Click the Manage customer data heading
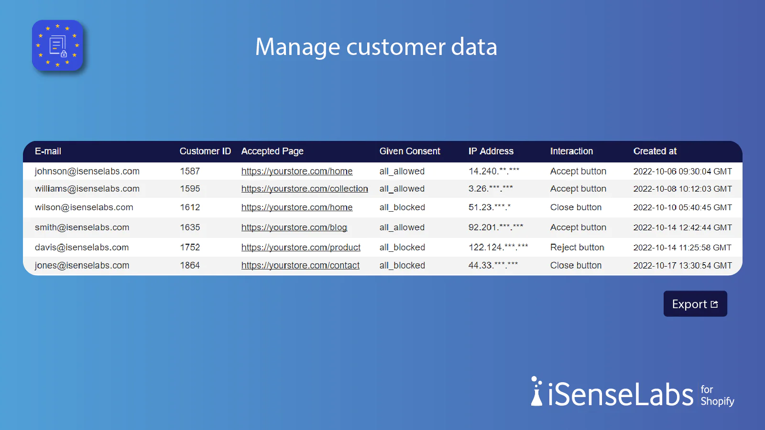This screenshot has width=765, height=430. [x=376, y=47]
